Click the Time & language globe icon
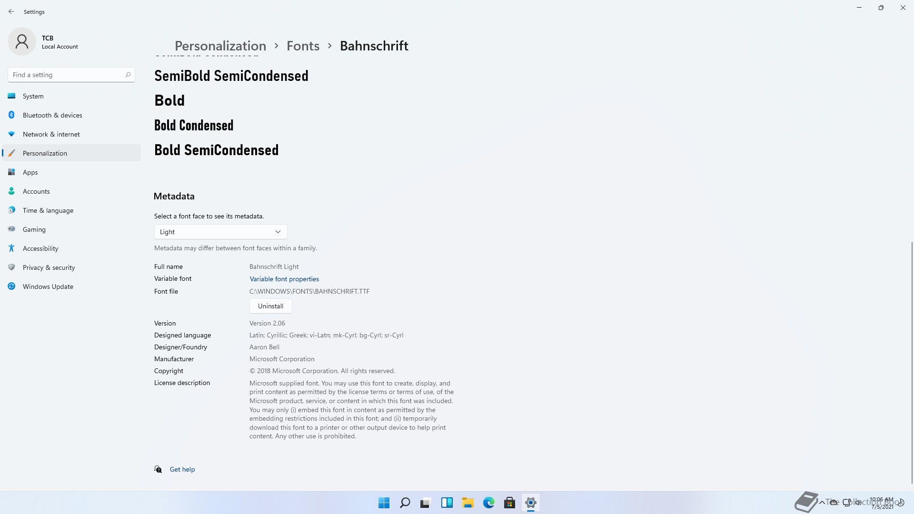The width and height of the screenshot is (914, 514). coord(11,210)
